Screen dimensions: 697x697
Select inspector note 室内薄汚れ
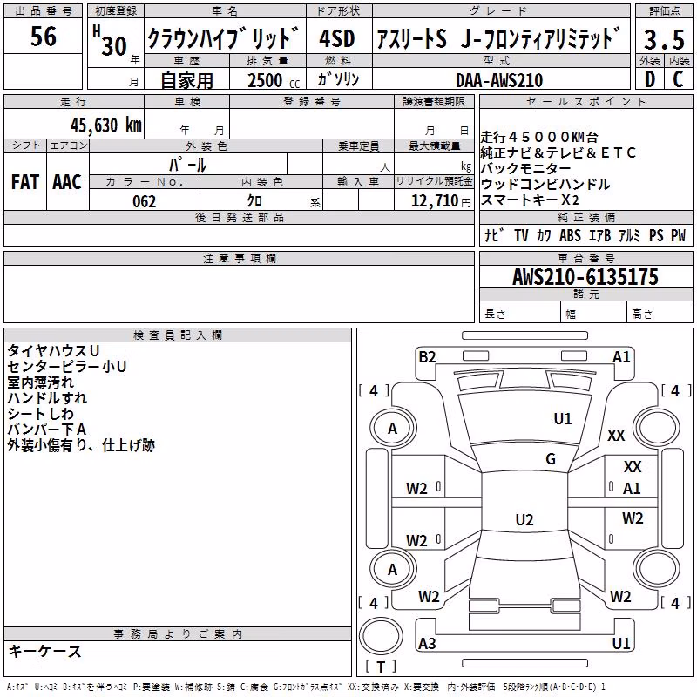click(40, 382)
